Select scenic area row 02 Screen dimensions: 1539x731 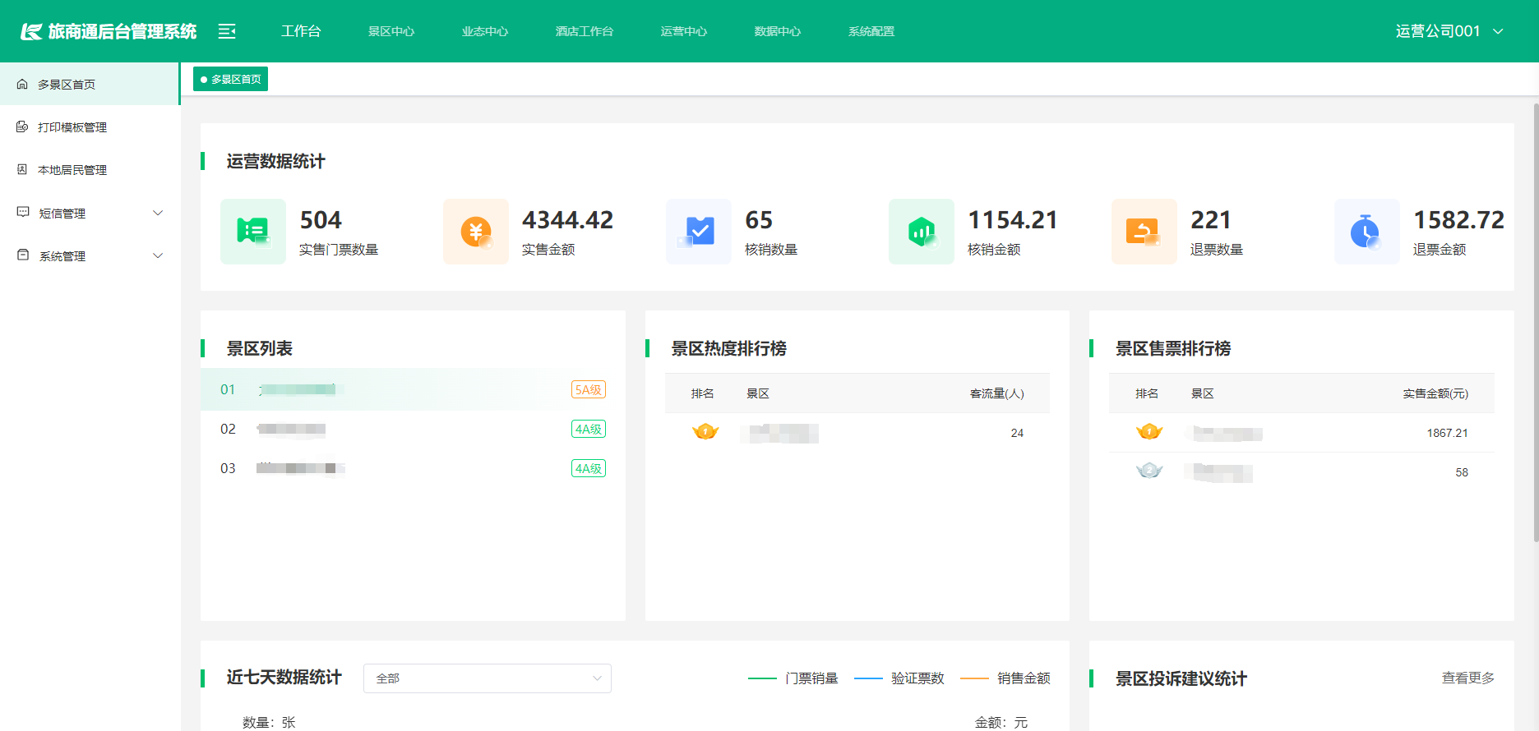(x=413, y=429)
